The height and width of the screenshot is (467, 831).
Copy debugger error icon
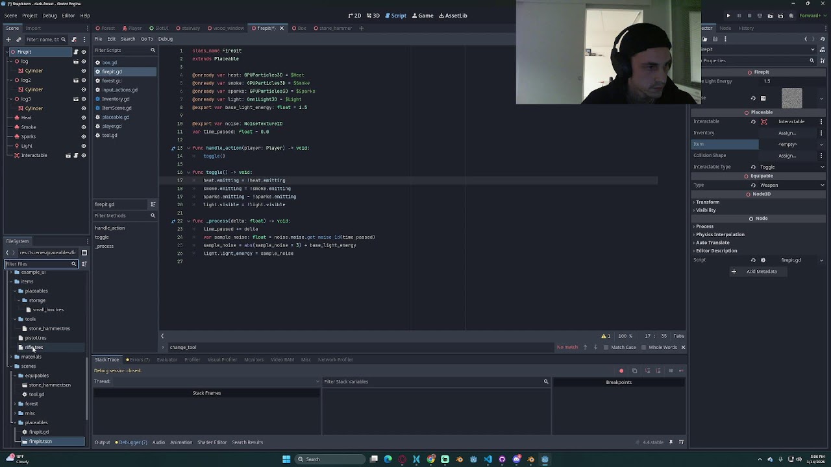tap(634, 371)
